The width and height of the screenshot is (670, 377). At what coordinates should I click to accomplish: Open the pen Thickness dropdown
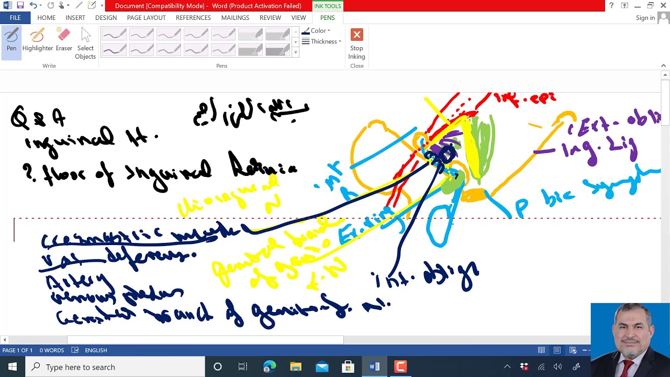click(x=321, y=41)
